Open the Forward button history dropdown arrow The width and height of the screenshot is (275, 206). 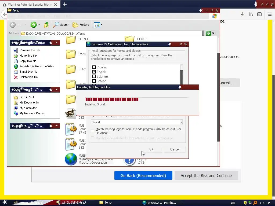(x=39, y=25)
